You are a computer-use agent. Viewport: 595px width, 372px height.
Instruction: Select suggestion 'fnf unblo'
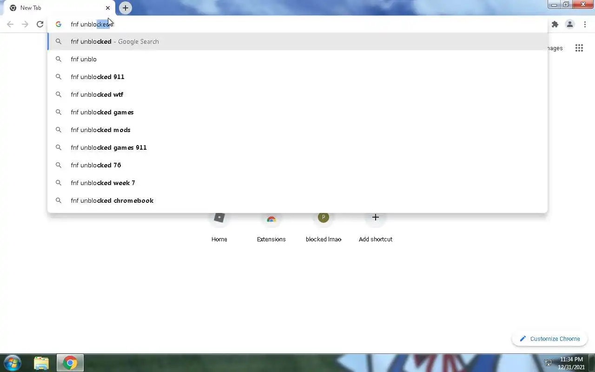(297, 59)
